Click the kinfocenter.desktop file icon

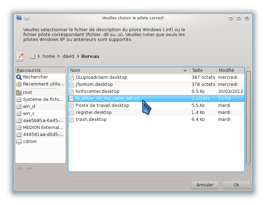72,91
